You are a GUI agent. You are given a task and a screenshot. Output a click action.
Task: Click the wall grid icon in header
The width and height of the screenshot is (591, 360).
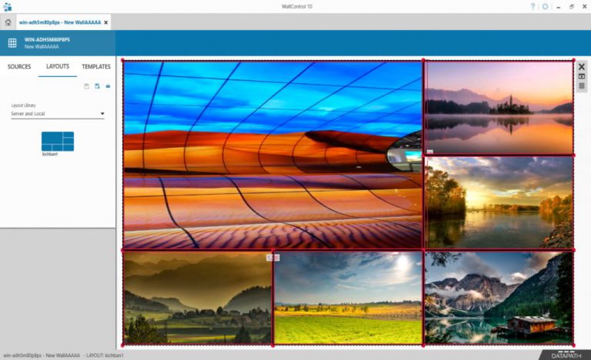tap(12, 43)
